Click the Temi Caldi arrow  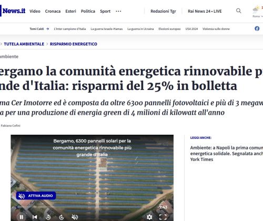pos(47,29)
